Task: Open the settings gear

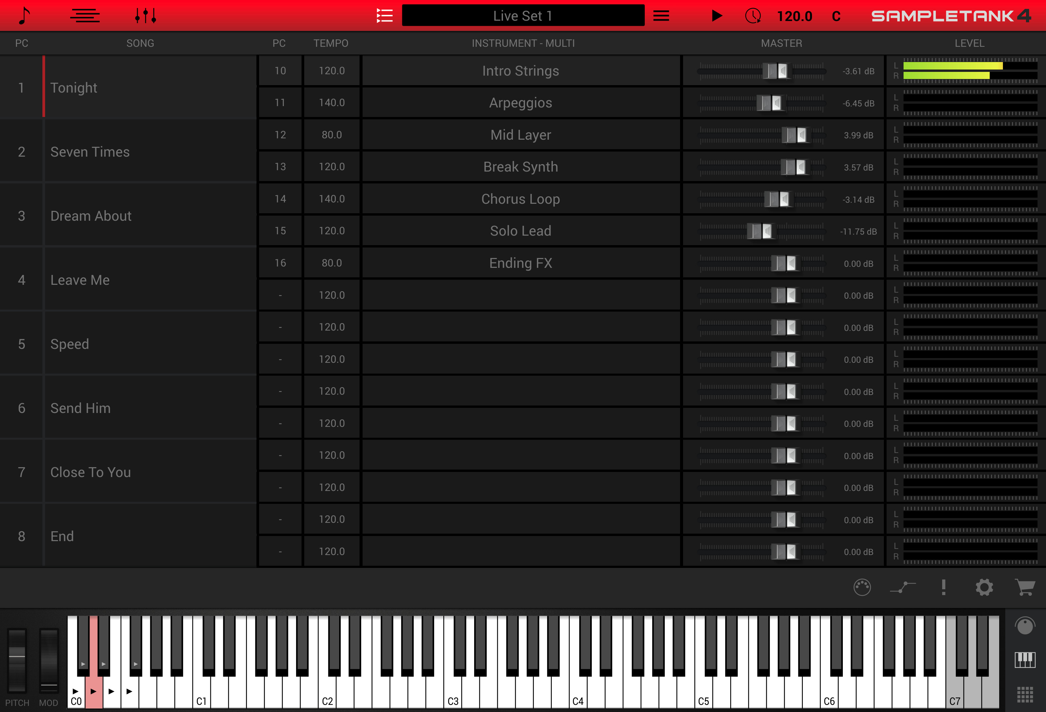Action: 985,587
